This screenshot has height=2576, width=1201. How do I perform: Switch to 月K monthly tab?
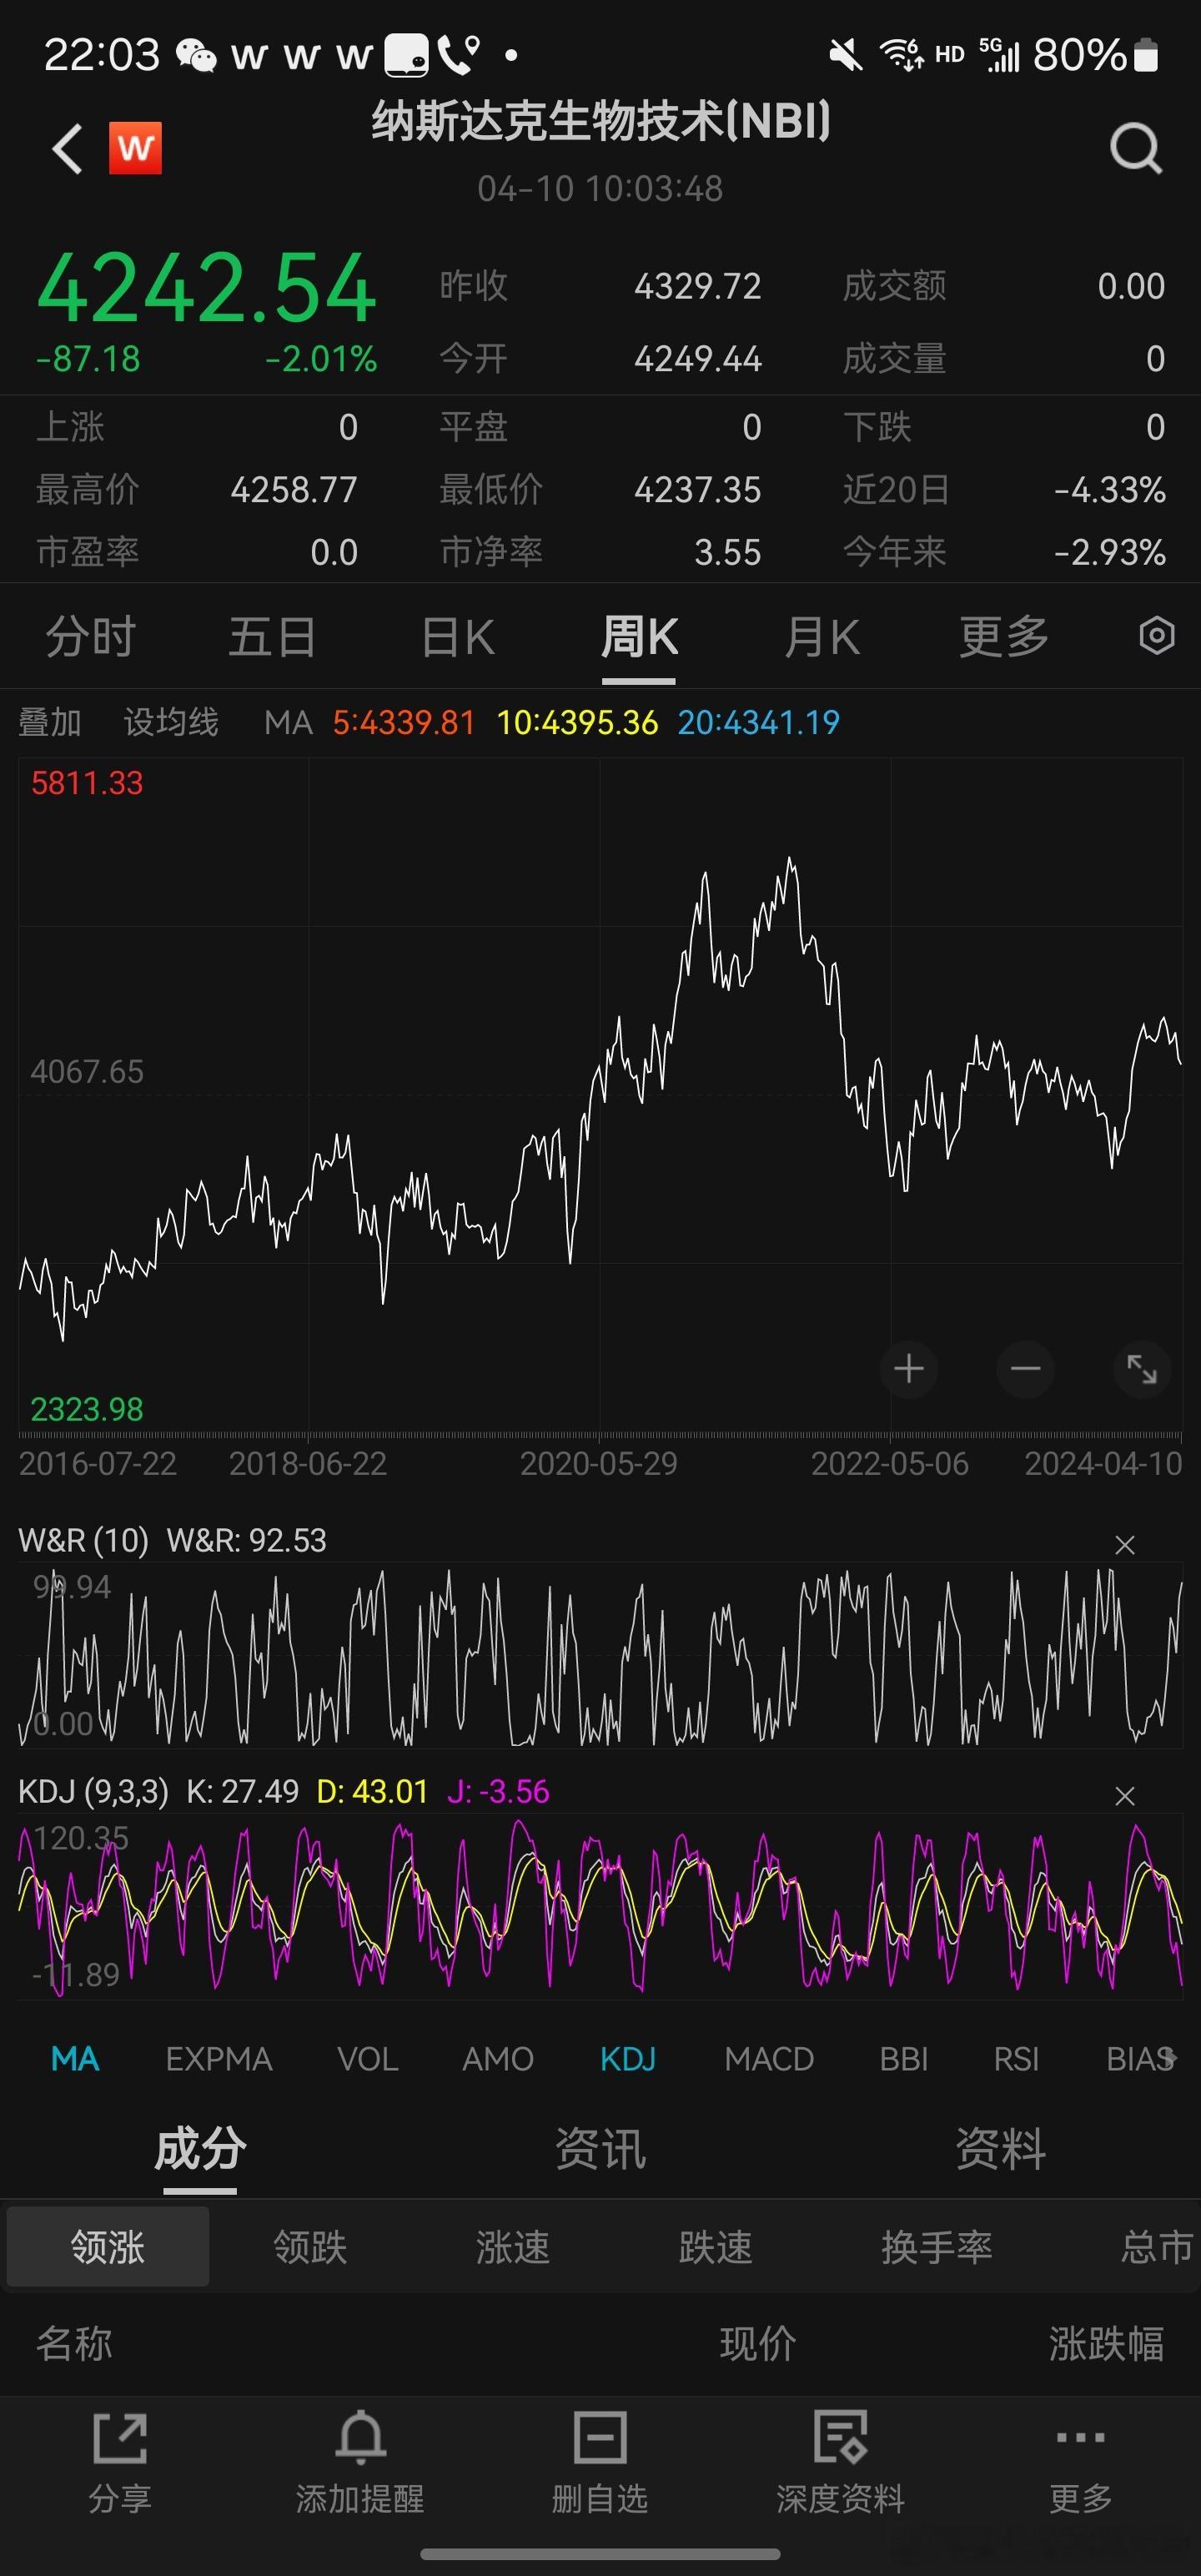tap(821, 637)
